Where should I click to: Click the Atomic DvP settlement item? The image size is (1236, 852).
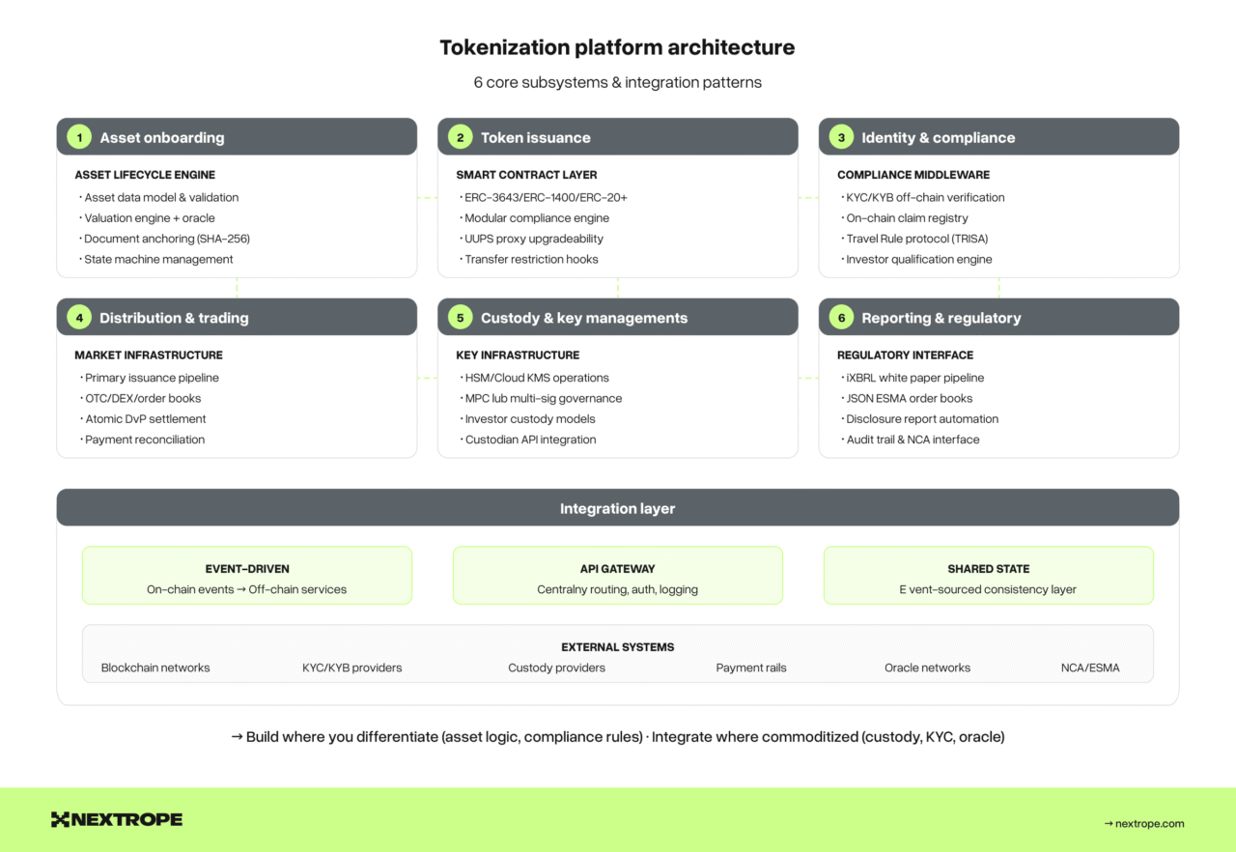point(145,418)
